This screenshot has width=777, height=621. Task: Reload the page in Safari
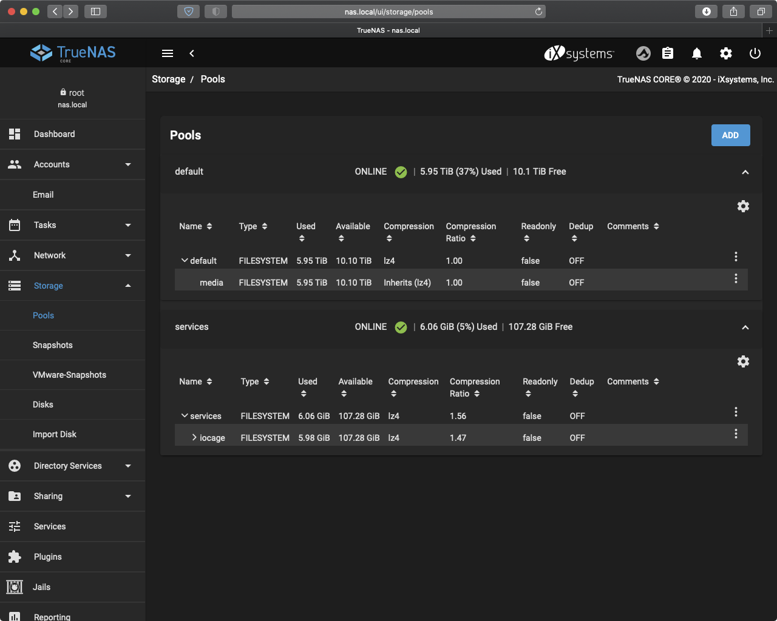[538, 12]
